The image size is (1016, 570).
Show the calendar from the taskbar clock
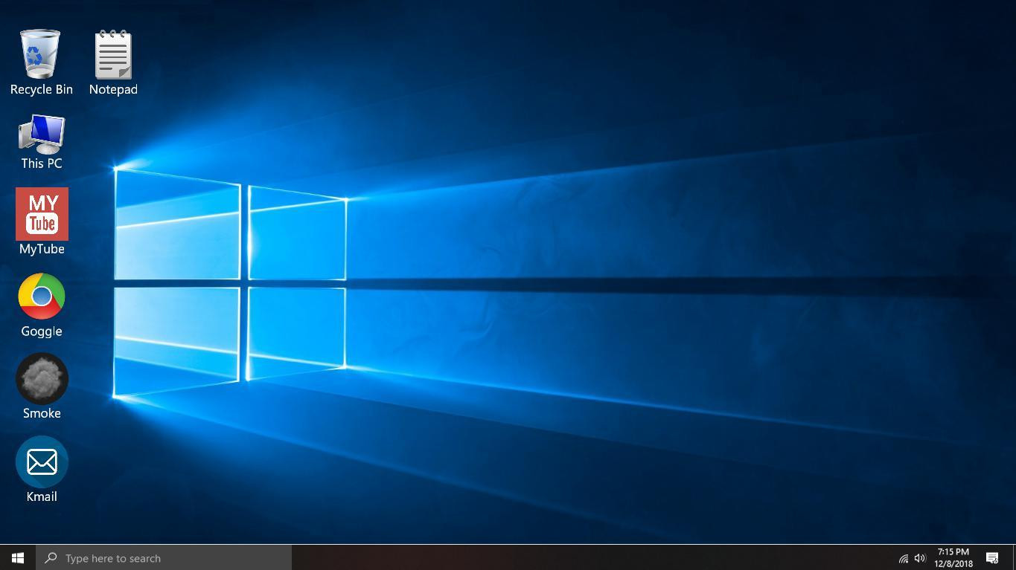(953, 557)
